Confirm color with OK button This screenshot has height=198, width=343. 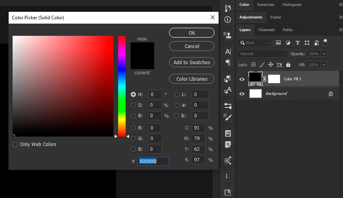(x=192, y=33)
